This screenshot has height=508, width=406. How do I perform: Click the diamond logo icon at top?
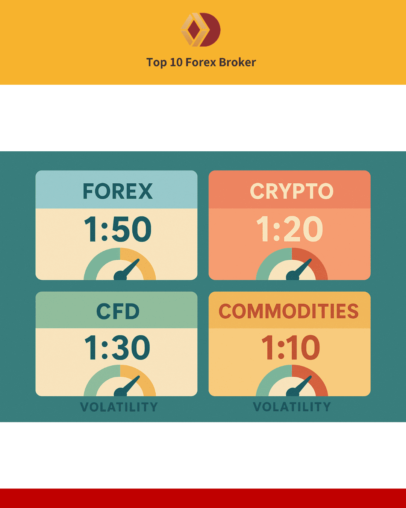[x=201, y=30]
